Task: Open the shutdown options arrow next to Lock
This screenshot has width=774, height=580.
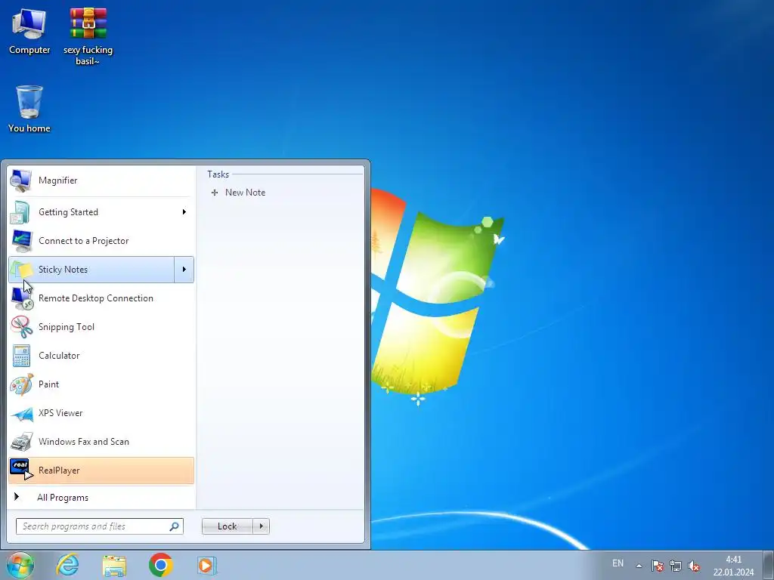Action: (x=261, y=526)
